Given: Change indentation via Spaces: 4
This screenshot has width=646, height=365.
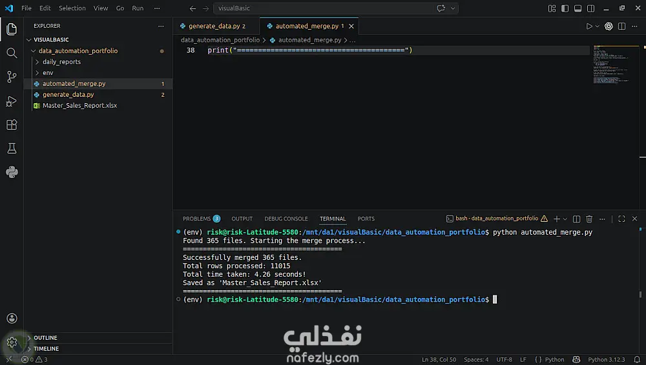Looking at the screenshot, I should pos(476,360).
